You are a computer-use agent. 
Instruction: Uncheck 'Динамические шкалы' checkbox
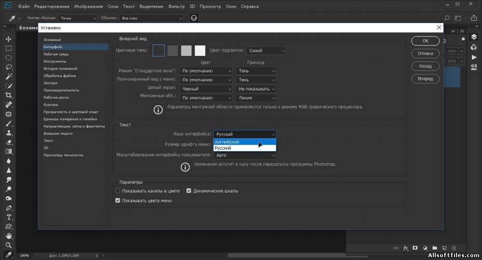[189, 191]
